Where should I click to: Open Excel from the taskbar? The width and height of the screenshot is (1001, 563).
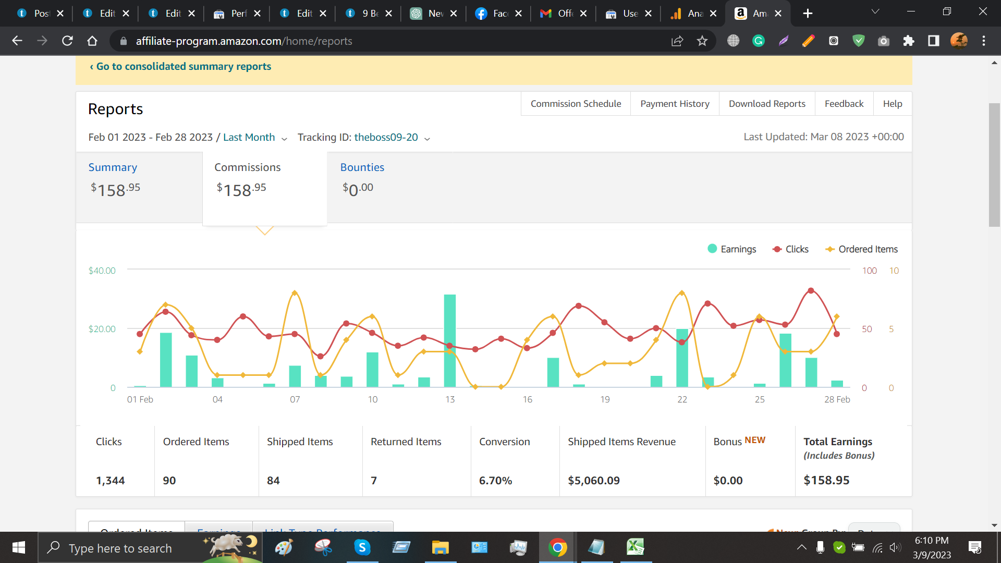point(636,547)
